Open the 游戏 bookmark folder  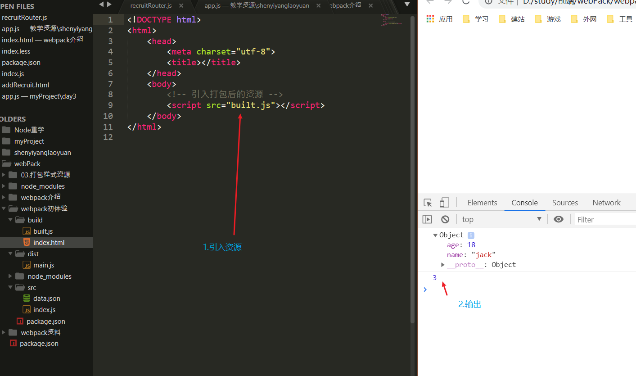[x=547, y=19]
